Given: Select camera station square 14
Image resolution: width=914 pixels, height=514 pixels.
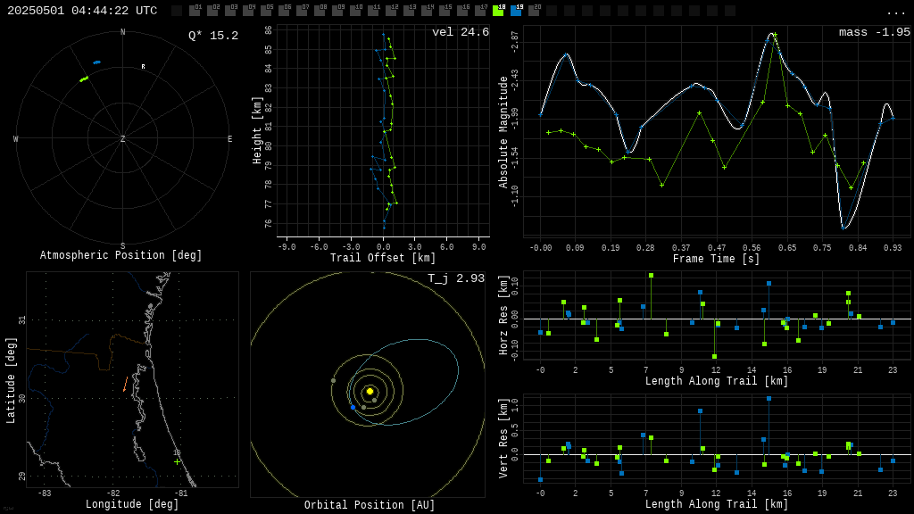Looking at the screenshot, I should pos(427,11).
